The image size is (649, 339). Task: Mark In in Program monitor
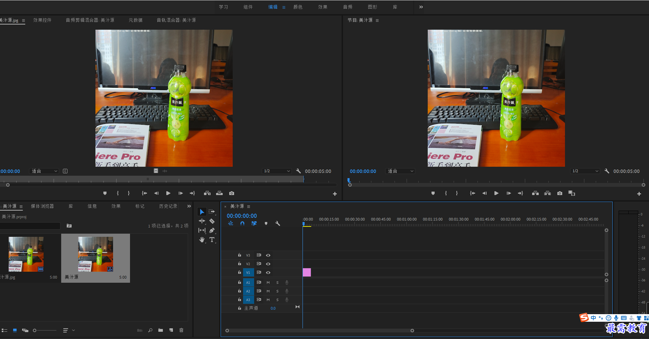[446, 193]
